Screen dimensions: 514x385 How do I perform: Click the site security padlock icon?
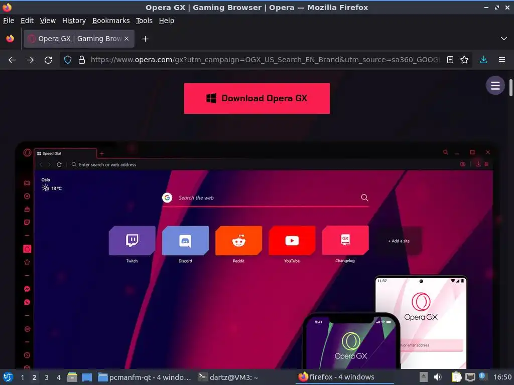[82, 60]
